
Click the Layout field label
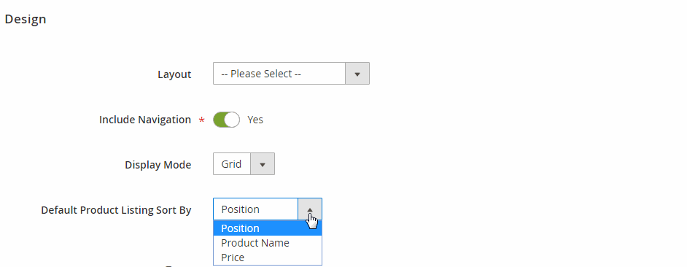(x=174, y=74)
